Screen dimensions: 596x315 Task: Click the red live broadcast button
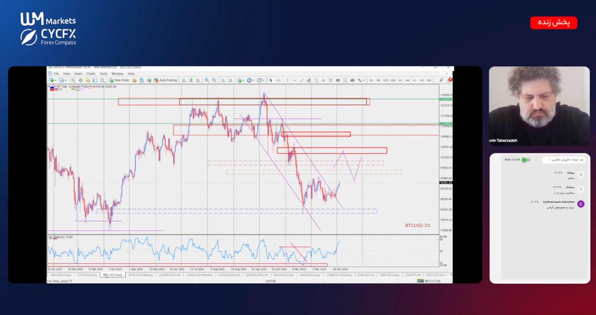pos(553,23)
